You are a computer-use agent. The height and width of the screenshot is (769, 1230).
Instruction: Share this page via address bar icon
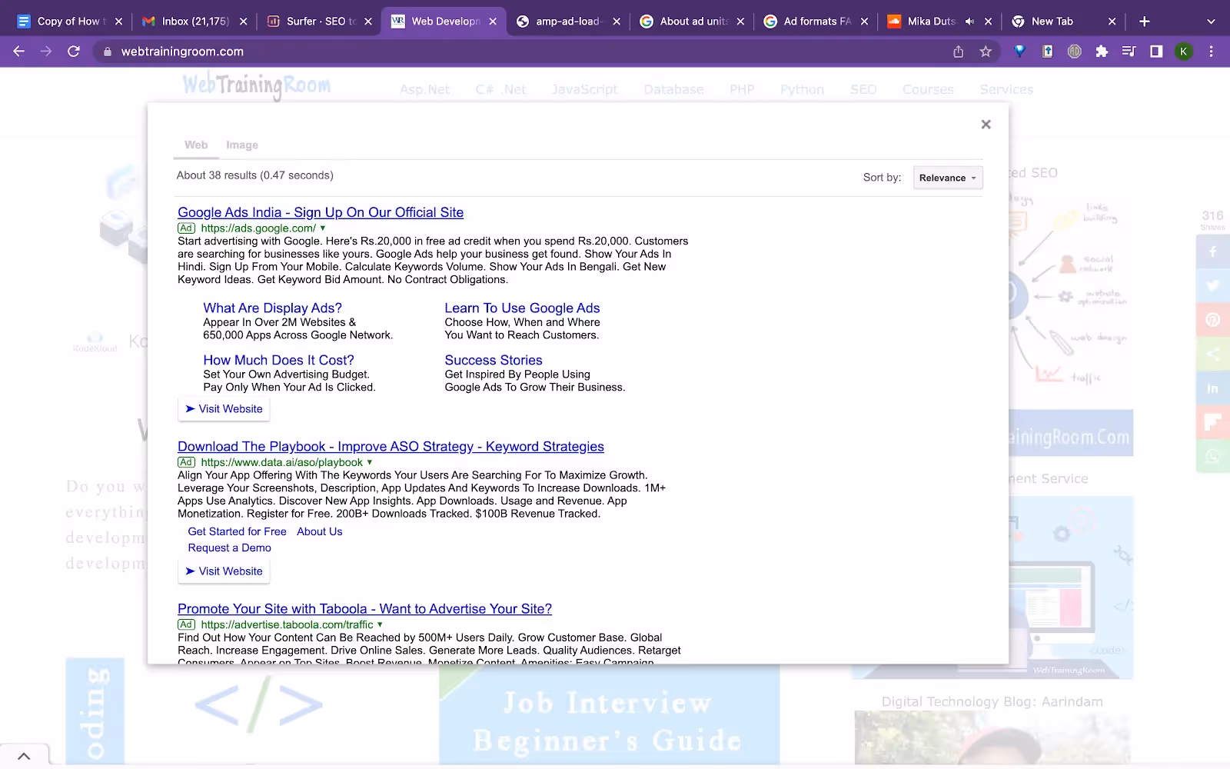[958, 52]
